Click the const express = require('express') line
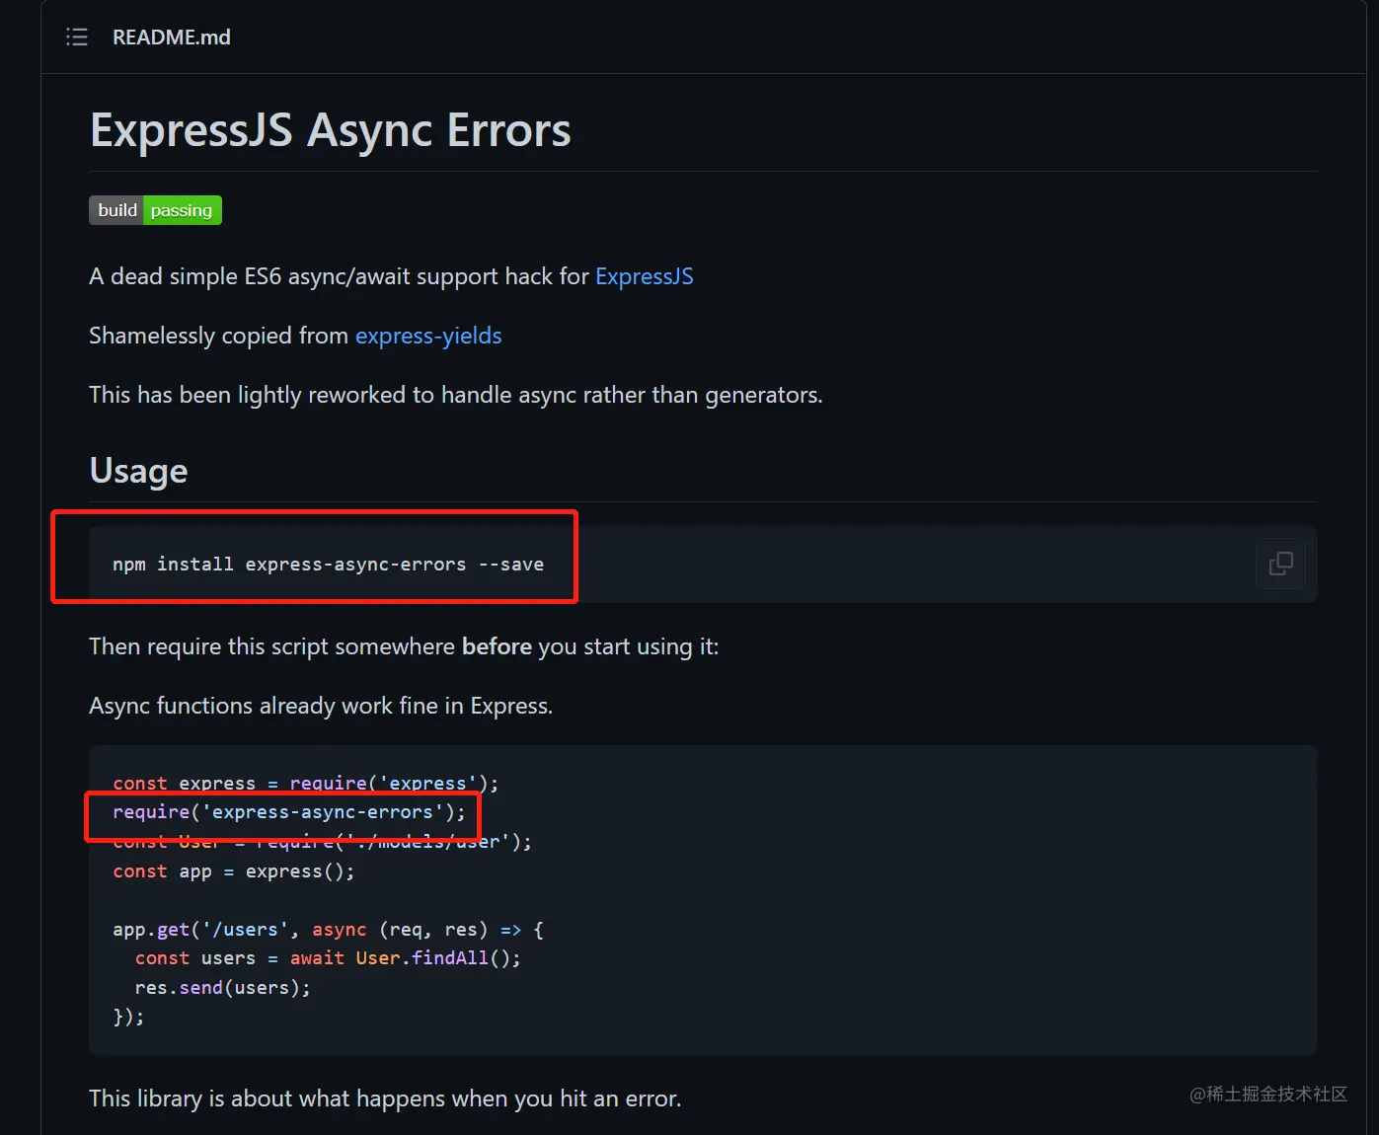 (x=306, y=783)
